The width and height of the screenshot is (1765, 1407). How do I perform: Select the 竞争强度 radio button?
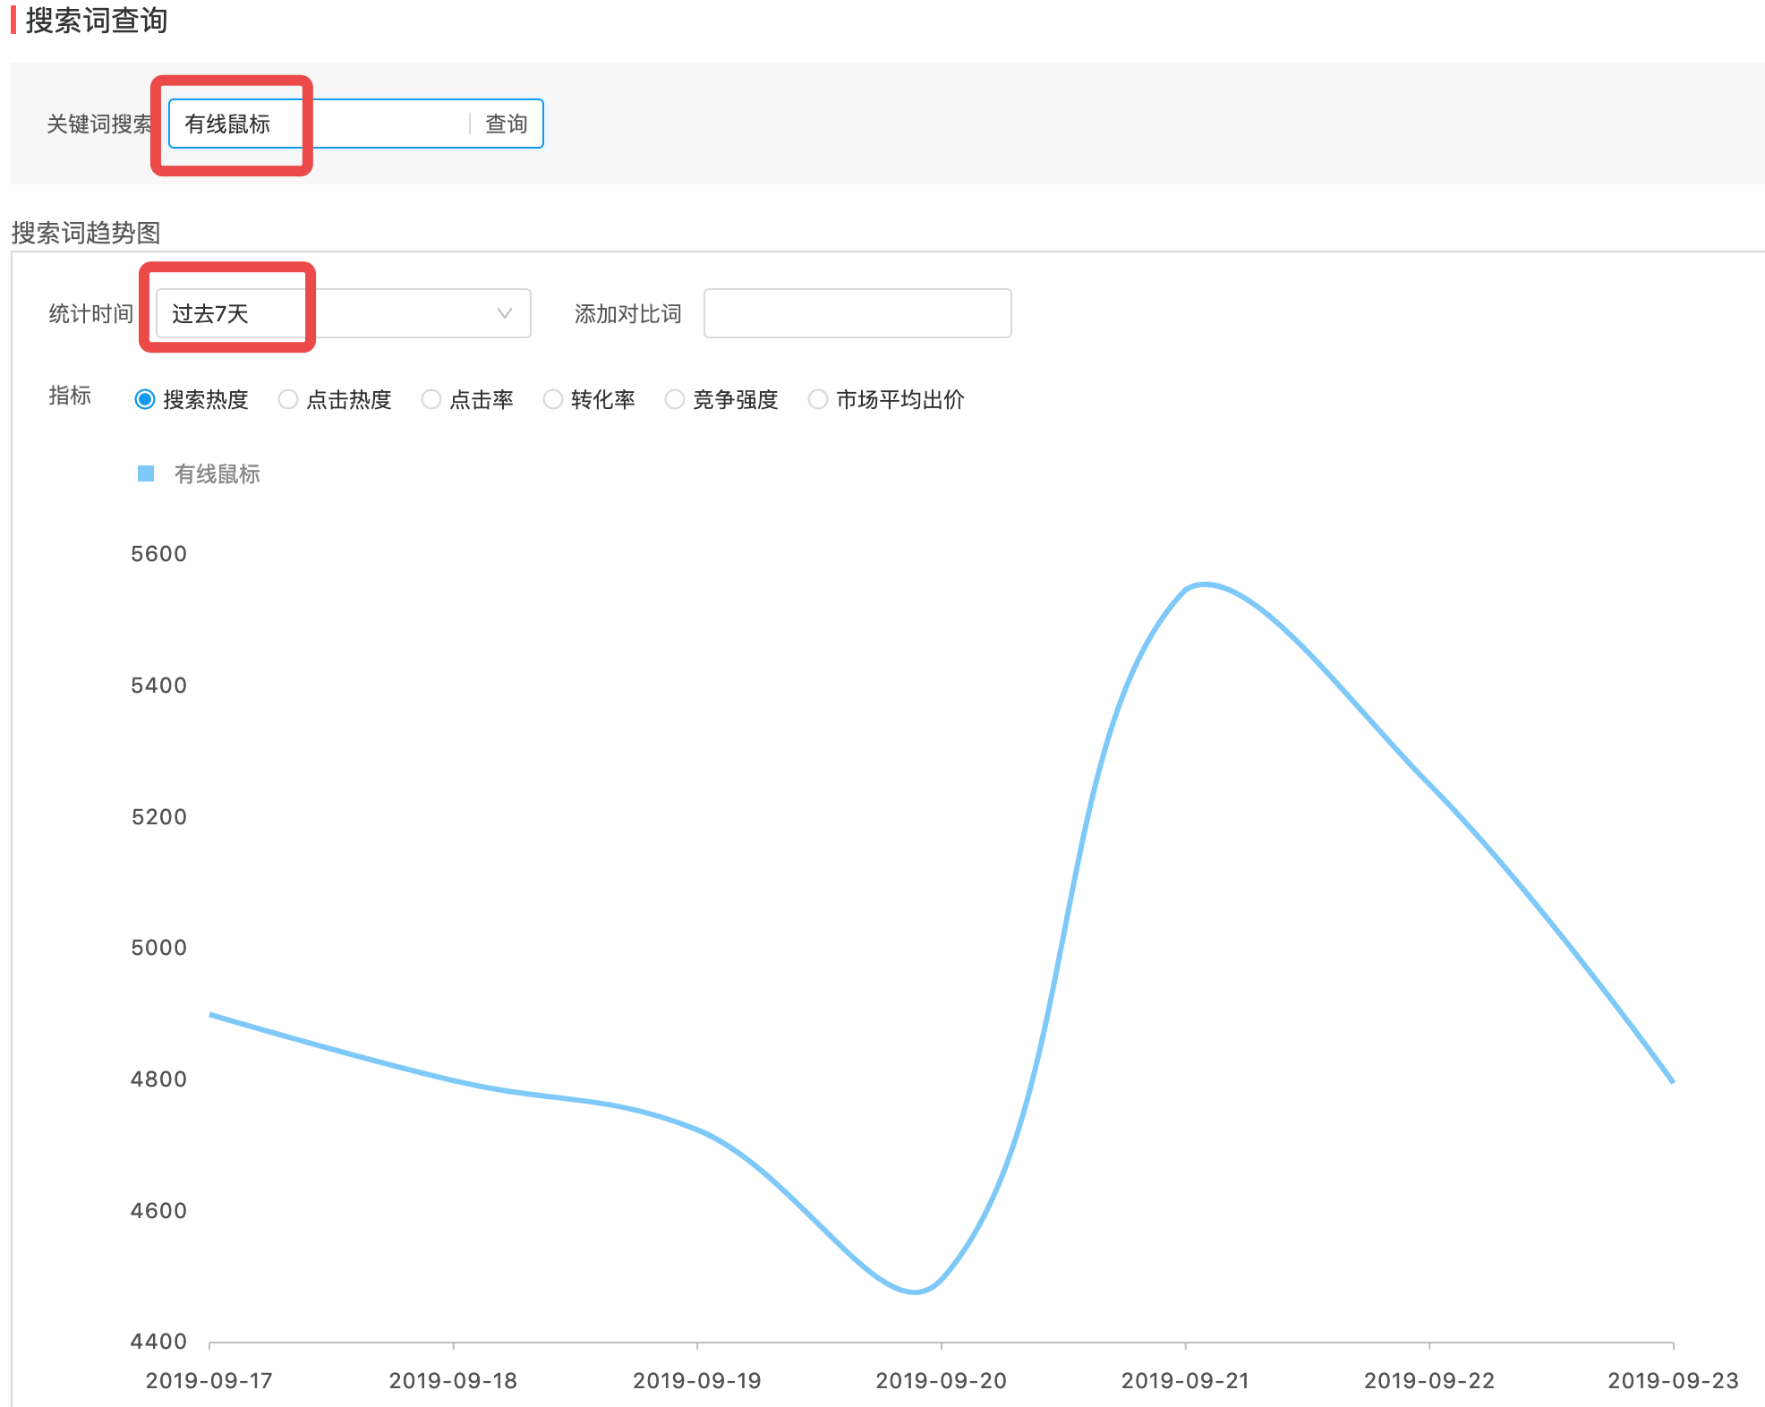(675, 399)
